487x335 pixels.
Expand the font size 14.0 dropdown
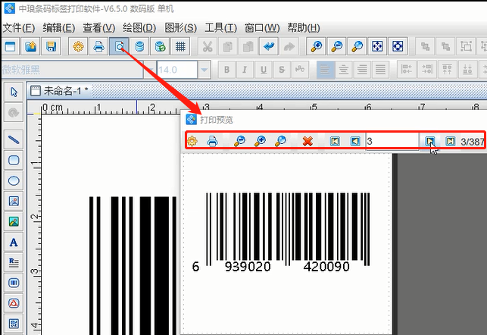click(204, 70)
